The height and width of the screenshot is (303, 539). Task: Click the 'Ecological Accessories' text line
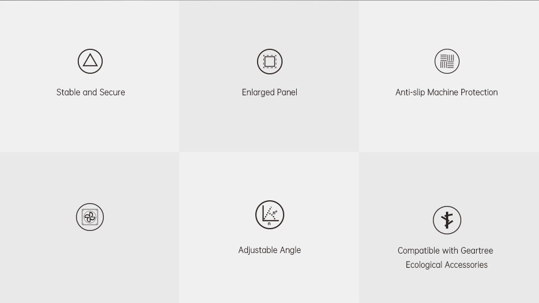coord(447,265)
